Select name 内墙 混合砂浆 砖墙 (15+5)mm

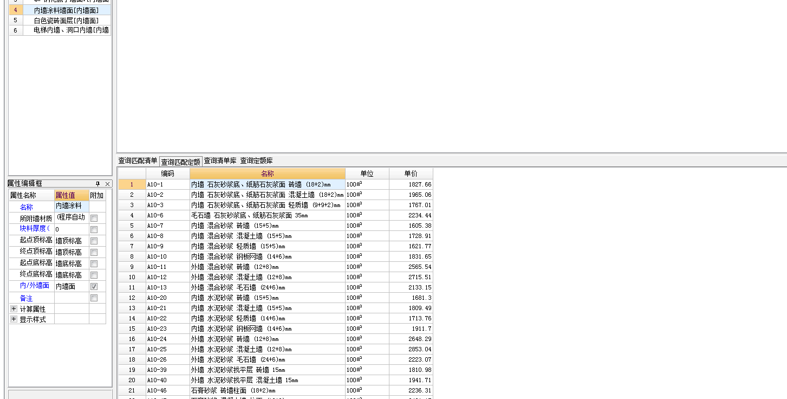(x=268, y=226)
